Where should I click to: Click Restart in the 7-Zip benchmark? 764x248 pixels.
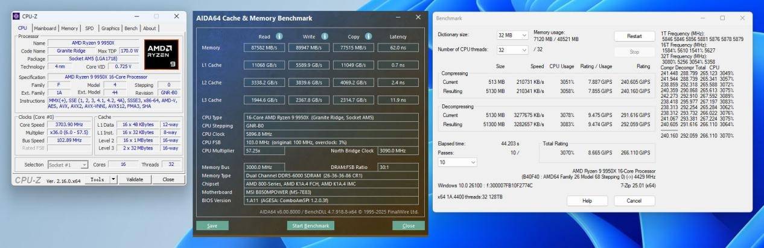pyautogui.click(x=634, y=36)
